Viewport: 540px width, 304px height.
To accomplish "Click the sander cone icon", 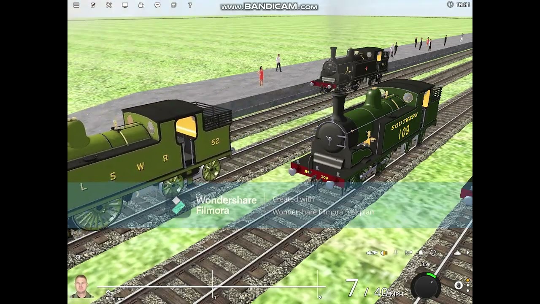I will 458,253.
